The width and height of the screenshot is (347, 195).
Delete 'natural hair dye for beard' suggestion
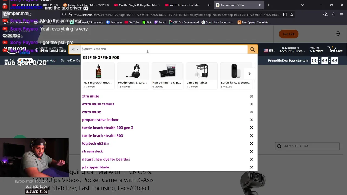(x=252, y=159)
